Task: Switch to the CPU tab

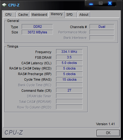Action: (10, 15)
